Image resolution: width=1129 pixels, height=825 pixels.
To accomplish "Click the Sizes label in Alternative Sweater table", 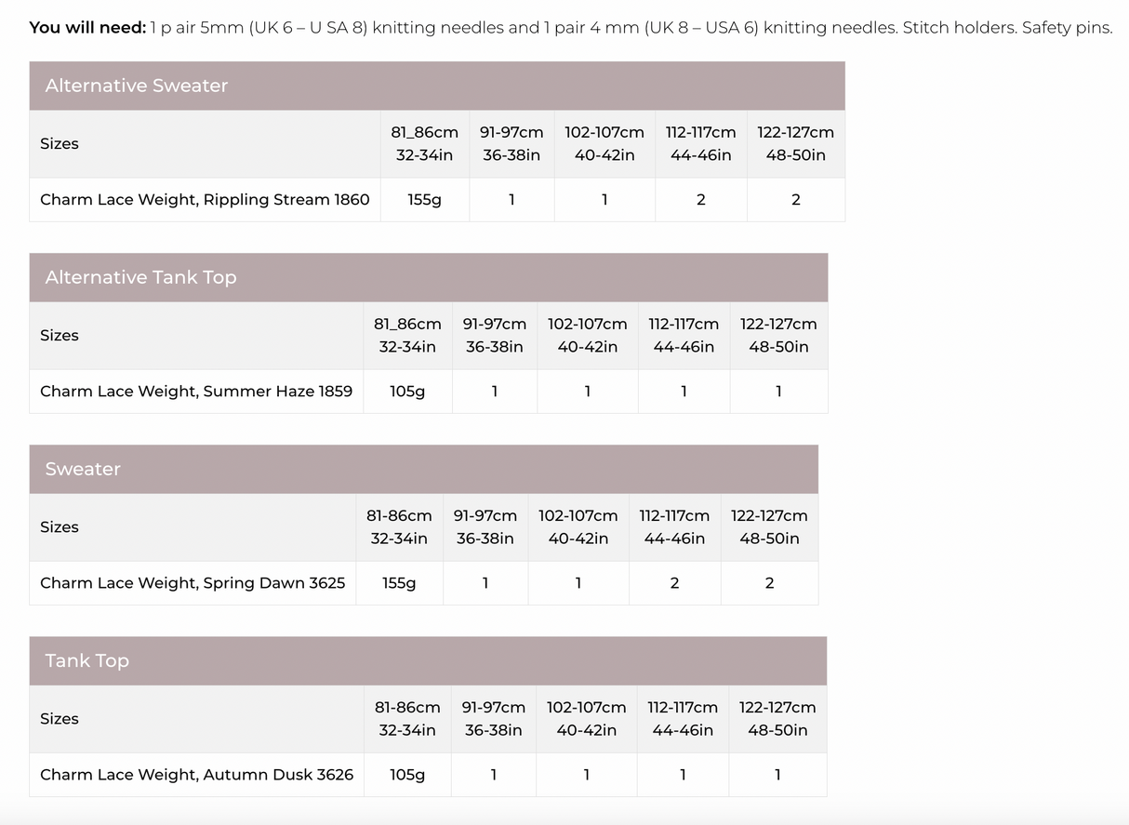I will [60, 143].
